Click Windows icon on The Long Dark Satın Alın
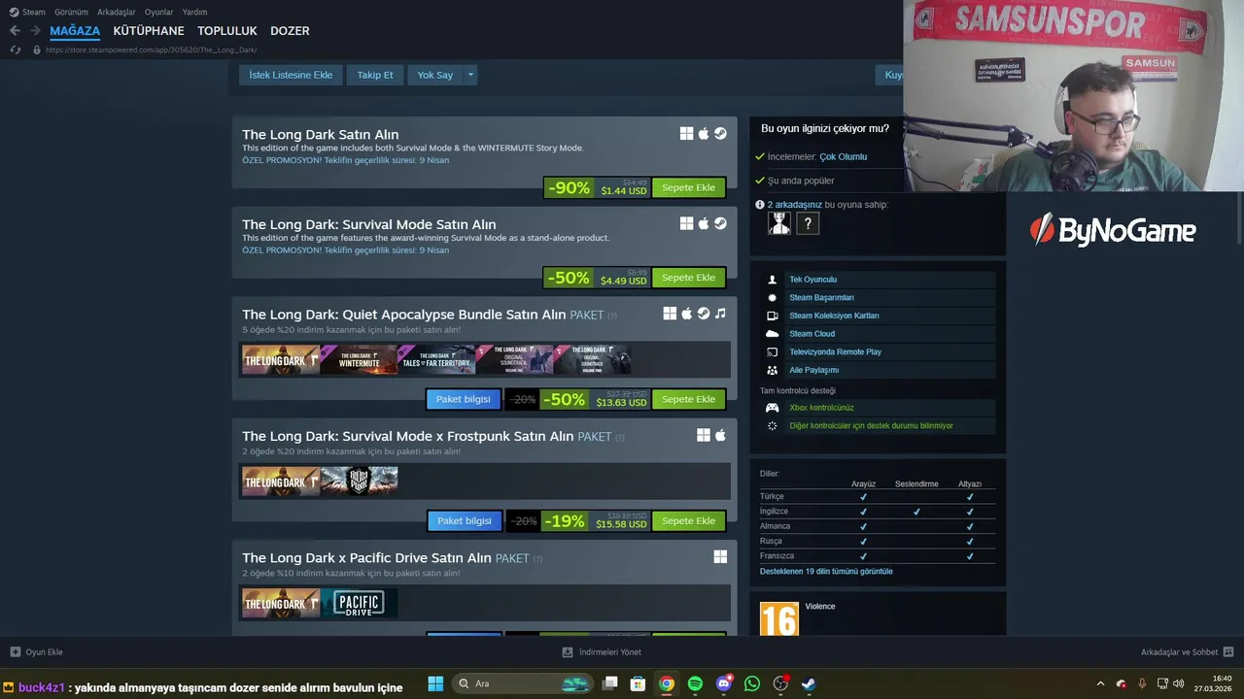 (x=686, y=134)
